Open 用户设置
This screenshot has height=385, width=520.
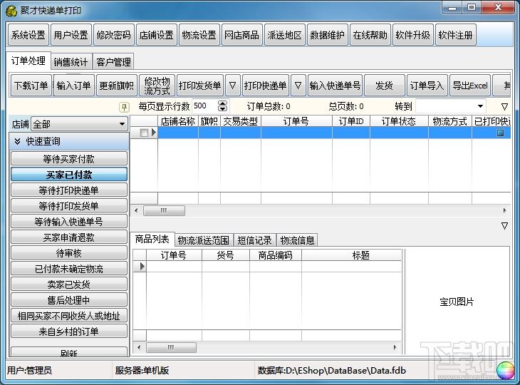coord(71,35)
